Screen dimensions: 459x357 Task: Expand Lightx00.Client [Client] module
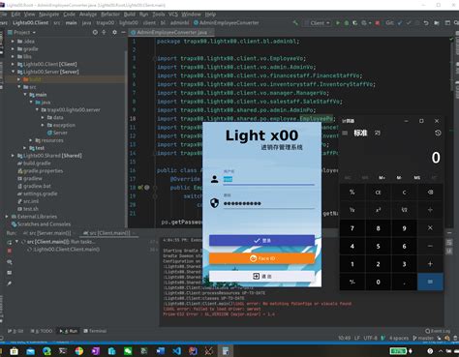(x=13, y=64)
